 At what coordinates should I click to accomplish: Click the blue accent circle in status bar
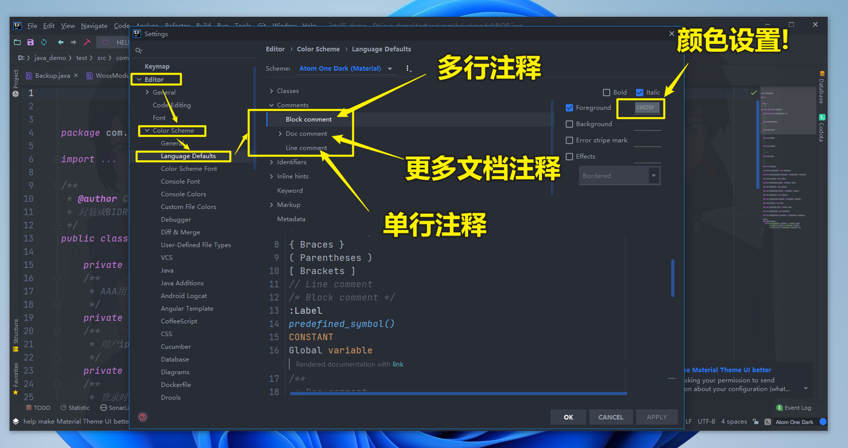point(823,422)
